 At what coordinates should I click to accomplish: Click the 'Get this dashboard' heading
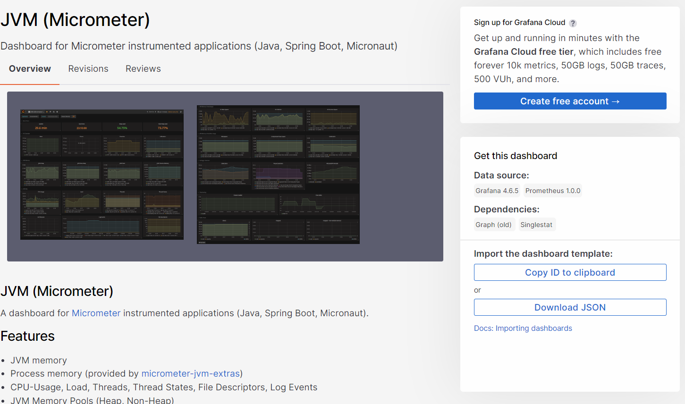point(516,156)
